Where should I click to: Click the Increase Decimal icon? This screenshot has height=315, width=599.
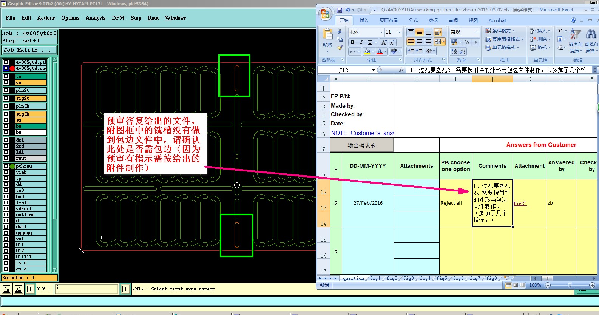click(454, 51)
